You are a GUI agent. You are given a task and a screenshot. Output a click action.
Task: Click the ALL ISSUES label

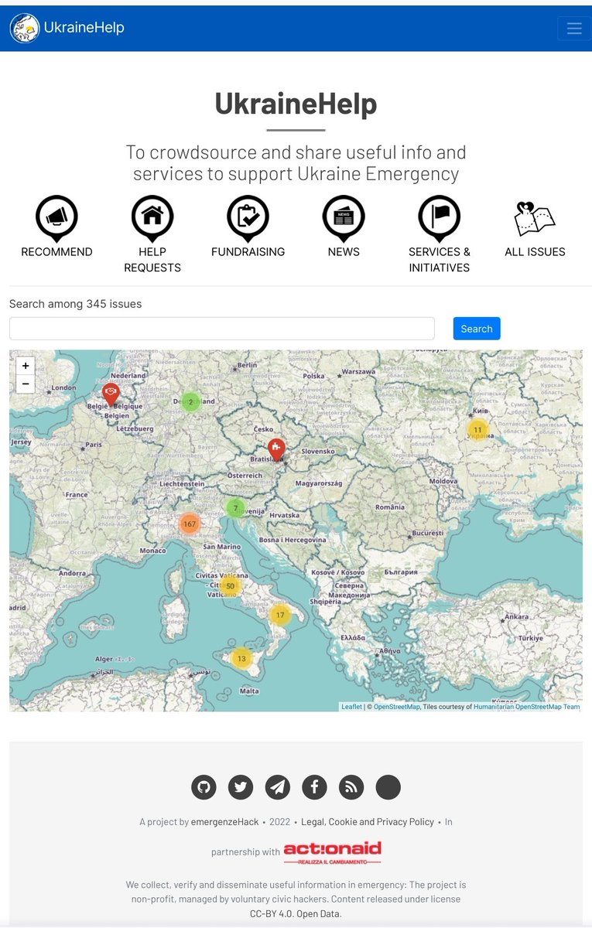pyautogui.click(x=535, y=252)
